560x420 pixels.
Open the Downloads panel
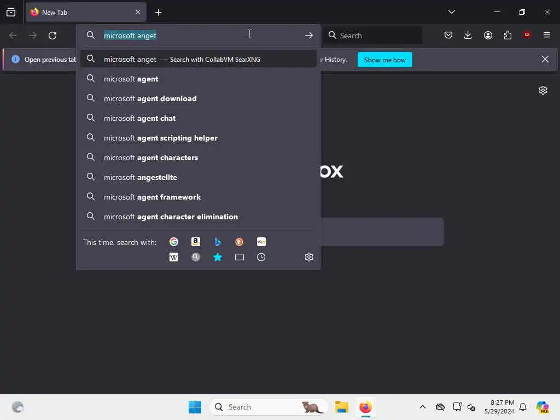coord(468,35)
